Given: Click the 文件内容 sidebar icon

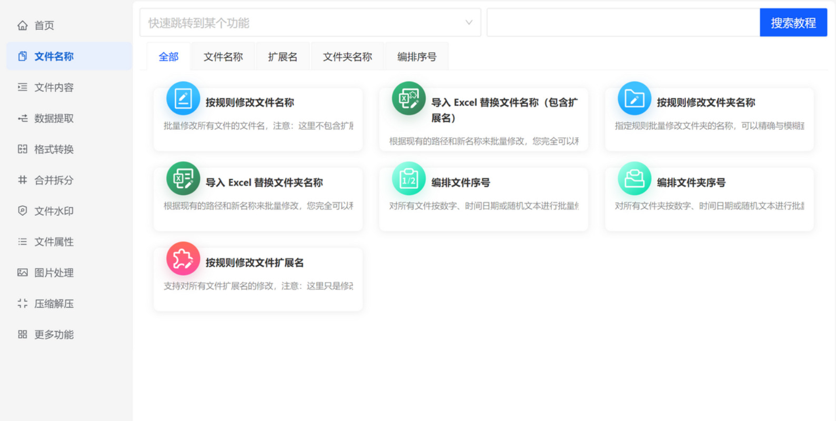Looking at the screenshot, I should (22, 87).
